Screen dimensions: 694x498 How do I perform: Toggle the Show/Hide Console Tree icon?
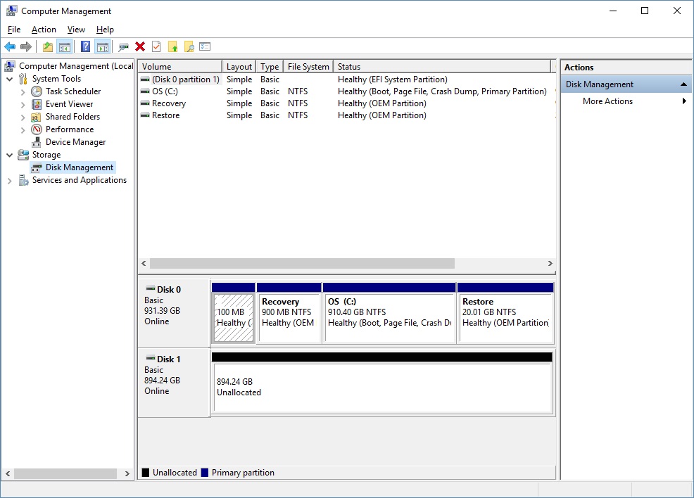(65, 46)
